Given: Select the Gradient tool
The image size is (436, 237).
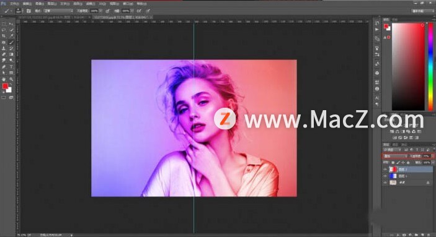Looking at the screenshot, I should [x=11, y=54].
